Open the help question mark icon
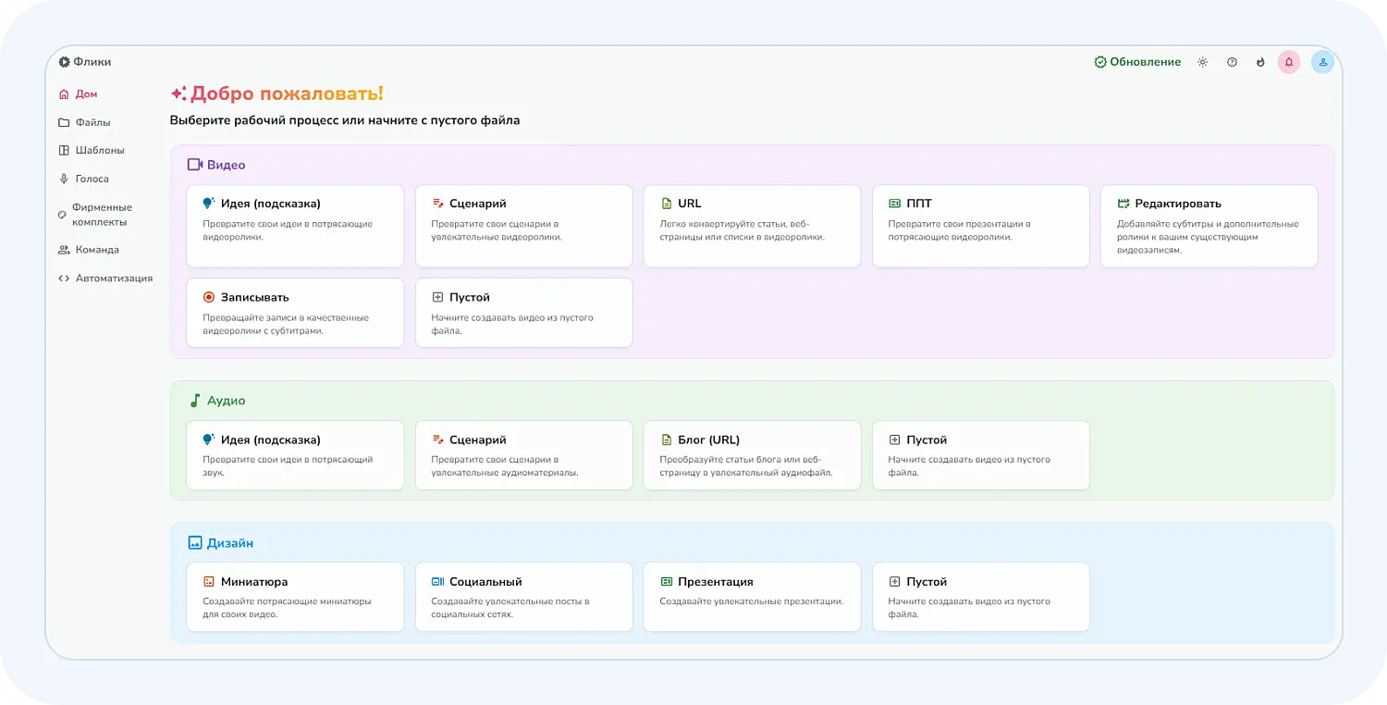 tap(1232, 62)
